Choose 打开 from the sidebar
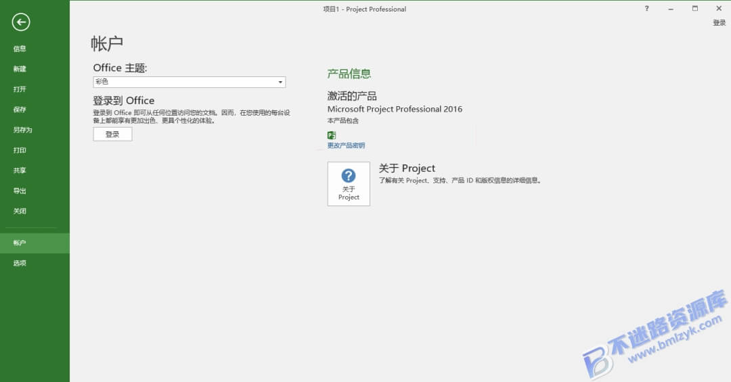 [20, 89]
